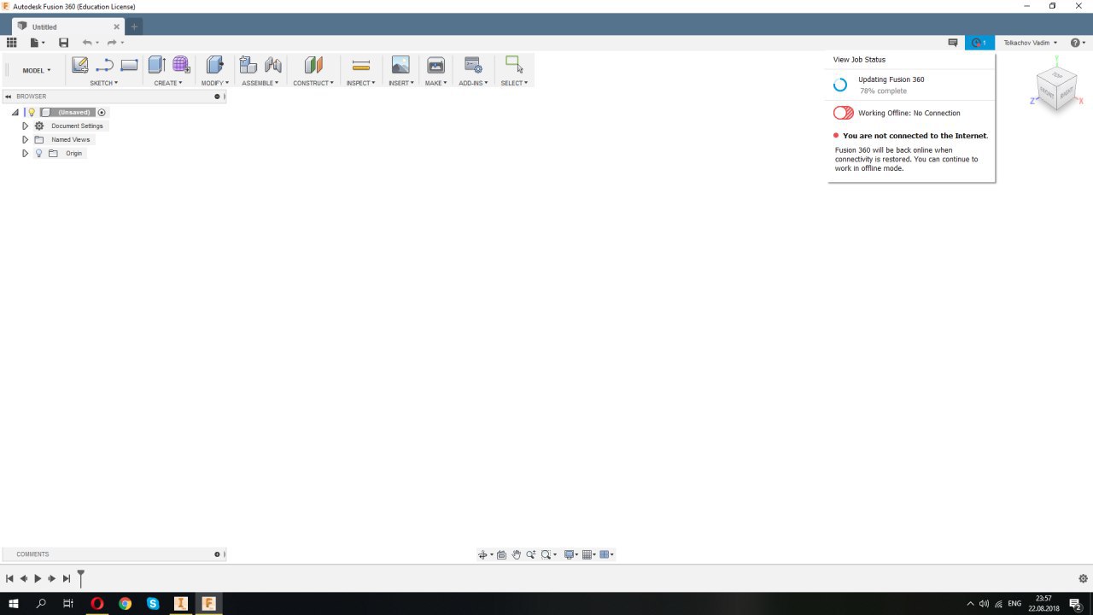
Task: Select the New Component tool
Action: 248,65
